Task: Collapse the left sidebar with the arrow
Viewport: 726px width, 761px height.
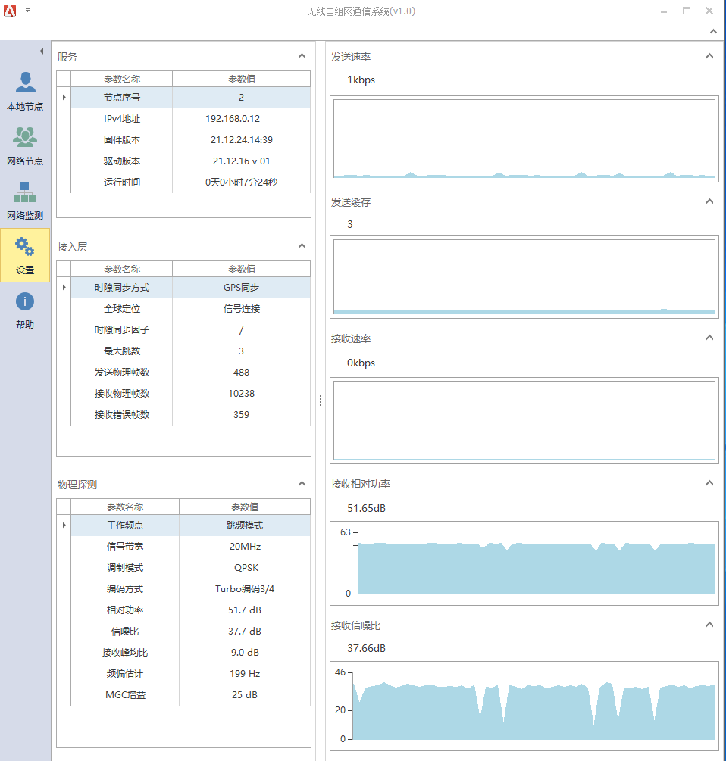Action: click(x=42, y=51)
